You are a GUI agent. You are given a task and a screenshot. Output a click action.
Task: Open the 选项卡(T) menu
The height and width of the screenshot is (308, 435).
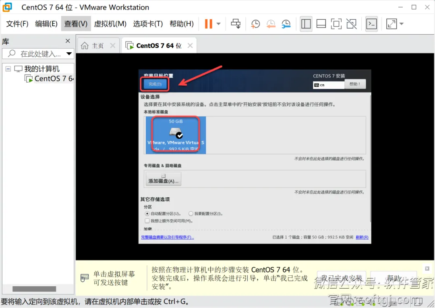click(x=148, y=24)
